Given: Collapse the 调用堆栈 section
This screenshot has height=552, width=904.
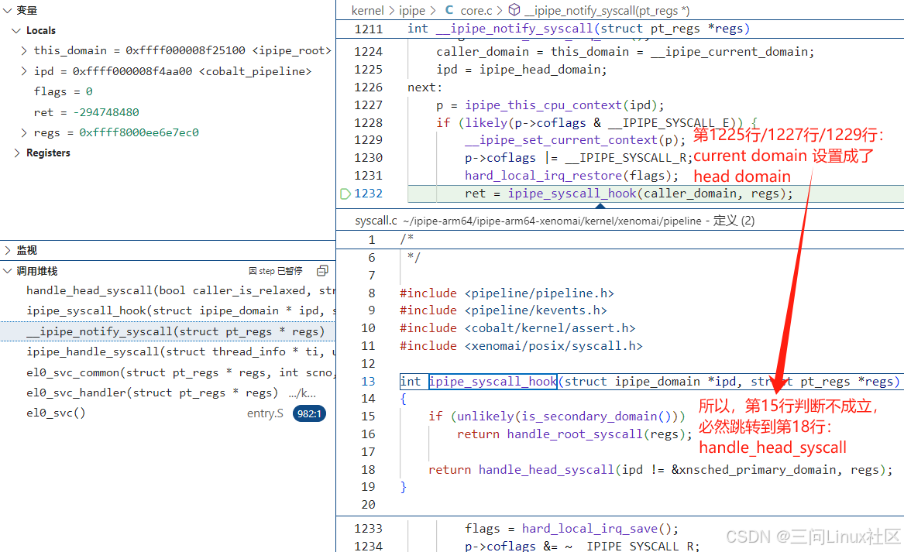Looking at the screenshot, I should click(8, 271).
